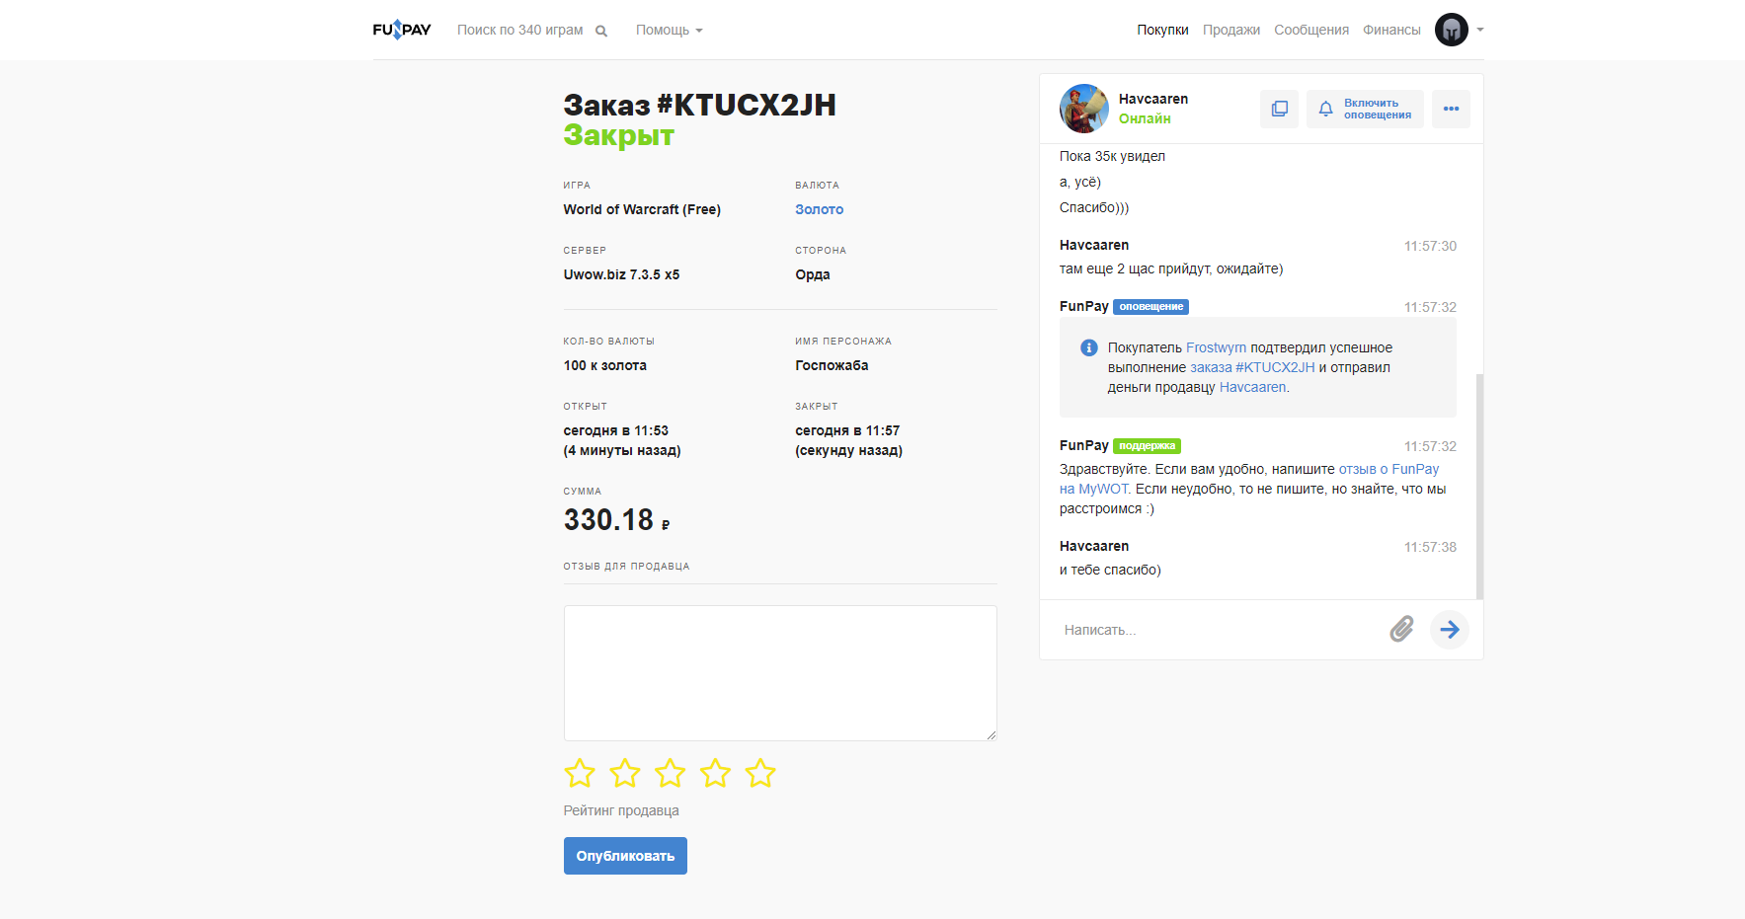The image size is (1745, 919).
Task: Rate seller one star
Action: (x=580, y=773)
